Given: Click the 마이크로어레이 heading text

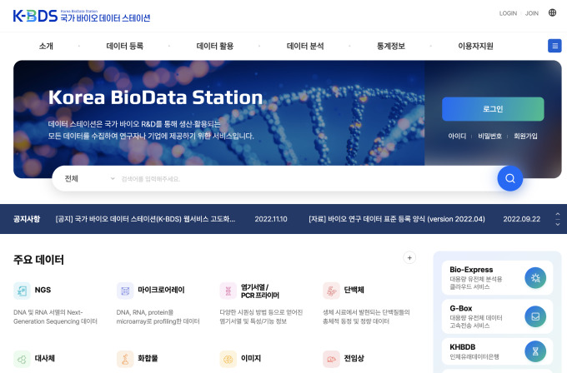Looking at the screenshot, I should [x=161, y=290].
